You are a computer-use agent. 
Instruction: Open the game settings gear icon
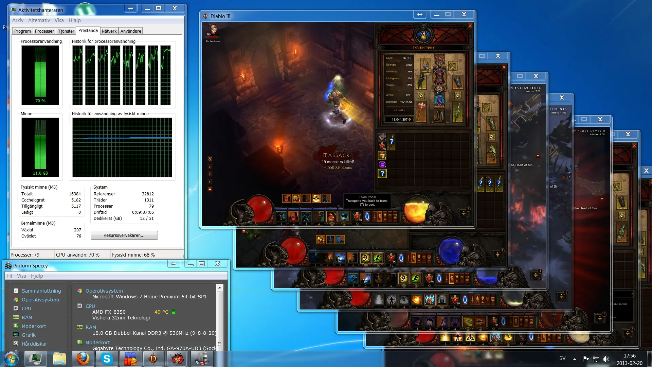click(210, 159)
